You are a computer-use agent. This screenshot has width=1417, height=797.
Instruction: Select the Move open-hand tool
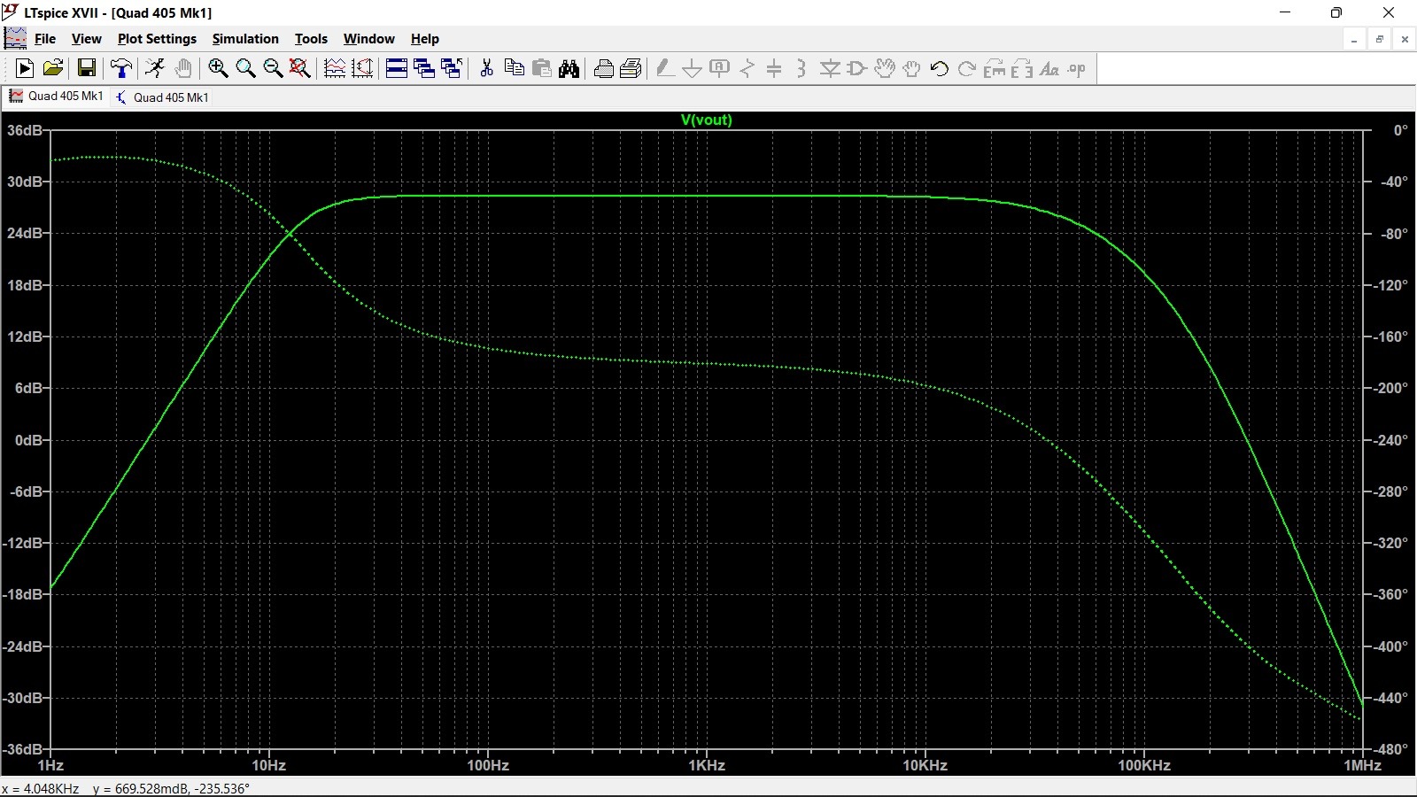coord(885,68)
